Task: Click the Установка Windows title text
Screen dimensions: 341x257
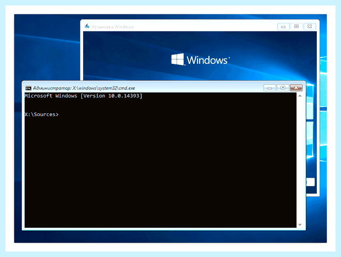Action: pos(112,27)
